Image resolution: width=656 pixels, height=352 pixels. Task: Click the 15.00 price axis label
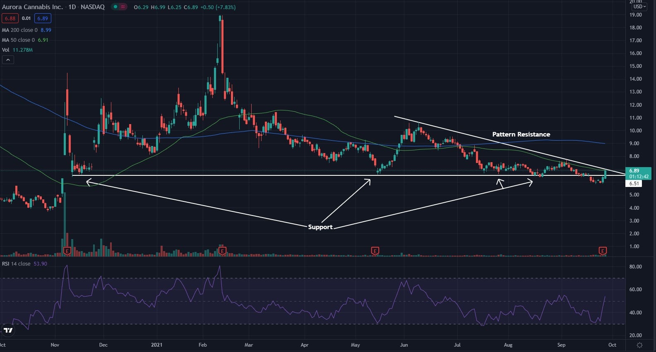[635, 66]
